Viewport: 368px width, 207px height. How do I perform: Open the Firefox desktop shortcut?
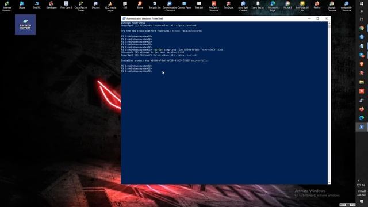(x=317, y=5)
